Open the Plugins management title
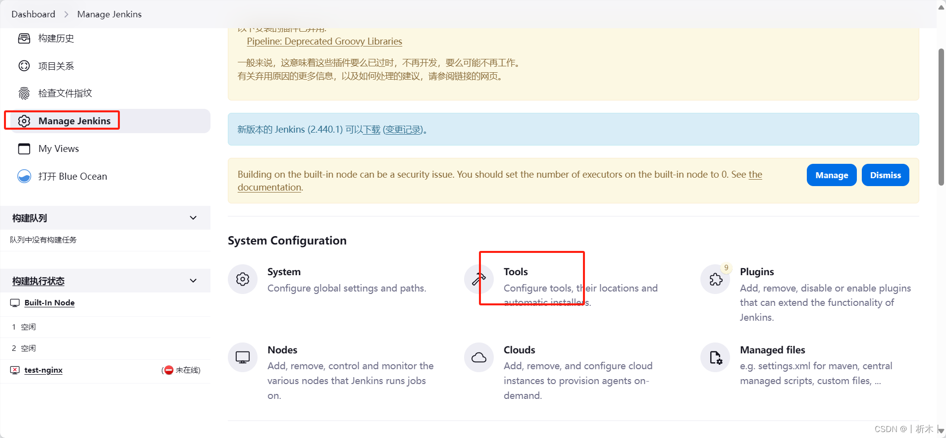Screen dimensions: 946x438 click(757, 272)
